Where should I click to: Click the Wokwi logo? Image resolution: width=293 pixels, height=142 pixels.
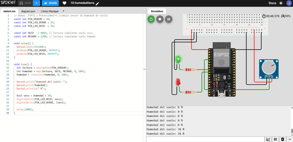pos(8,3)
